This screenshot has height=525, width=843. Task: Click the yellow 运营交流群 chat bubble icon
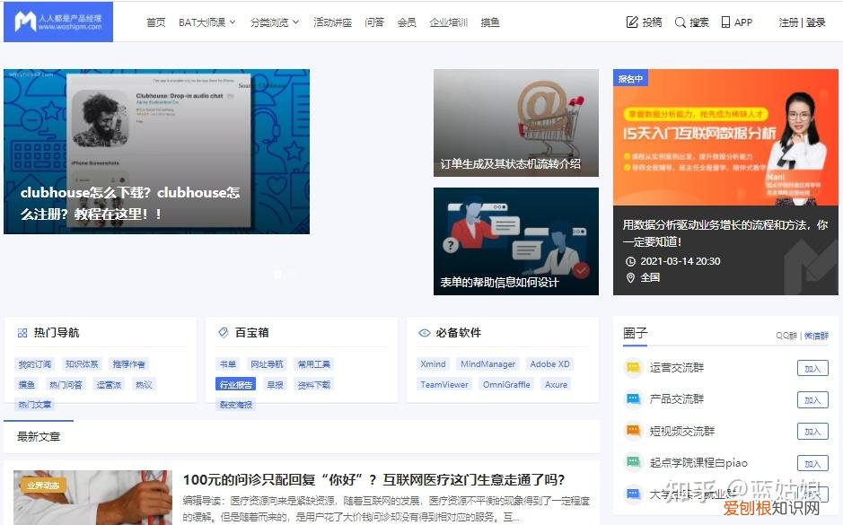click(x=634, y=368)
